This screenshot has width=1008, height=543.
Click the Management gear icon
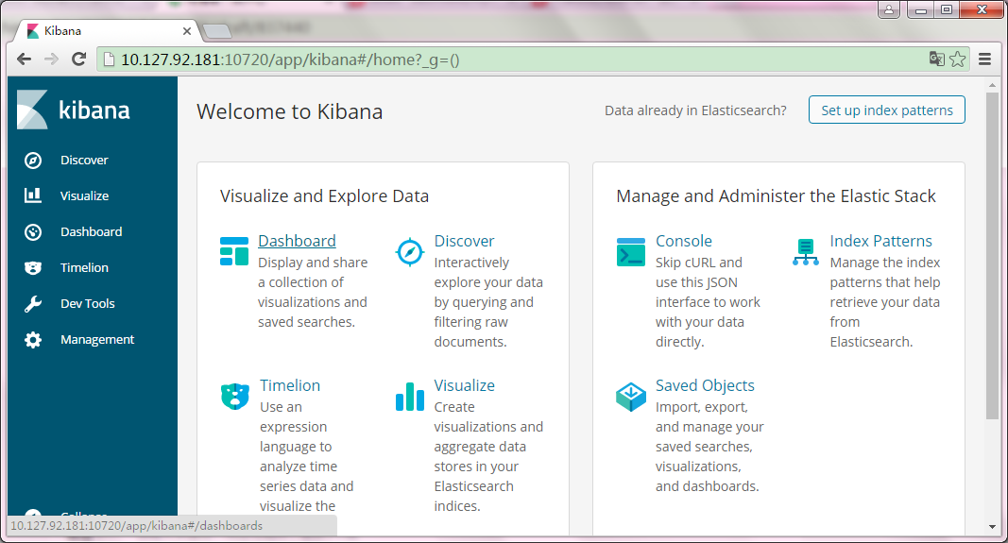coord(33,340)
